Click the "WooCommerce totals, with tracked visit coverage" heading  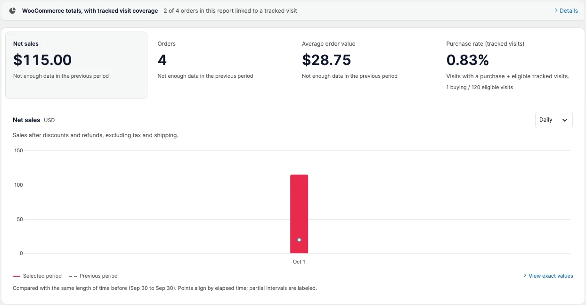point(90,10)
